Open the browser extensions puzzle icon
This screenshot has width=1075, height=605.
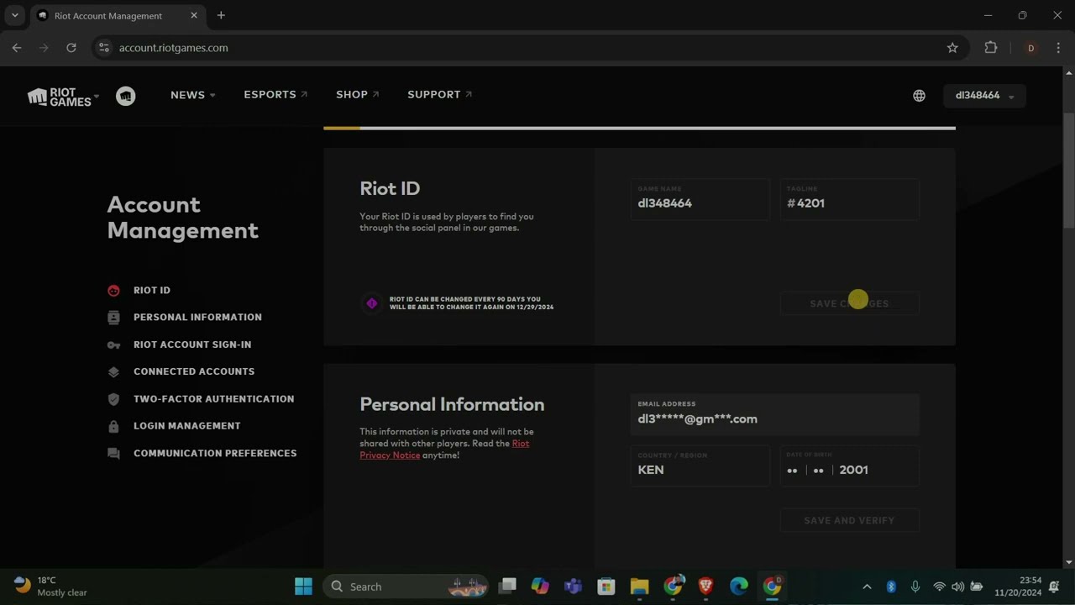(991, 48)
